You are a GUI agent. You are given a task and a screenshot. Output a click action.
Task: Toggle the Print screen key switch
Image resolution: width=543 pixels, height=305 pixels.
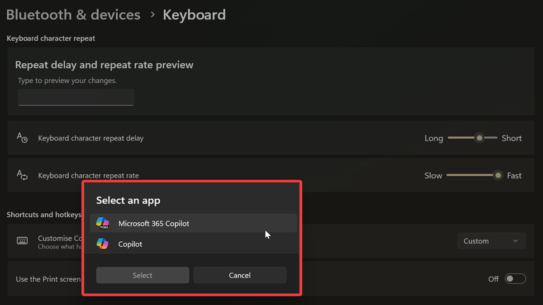[x=515, y=279]
